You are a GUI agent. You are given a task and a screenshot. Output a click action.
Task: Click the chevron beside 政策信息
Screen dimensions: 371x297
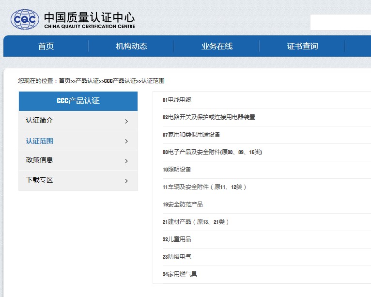point(126,161)
